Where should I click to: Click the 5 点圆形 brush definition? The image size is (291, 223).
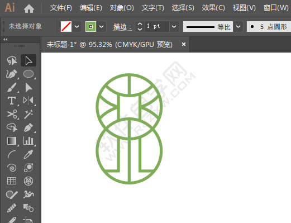(x=269, y=27)
